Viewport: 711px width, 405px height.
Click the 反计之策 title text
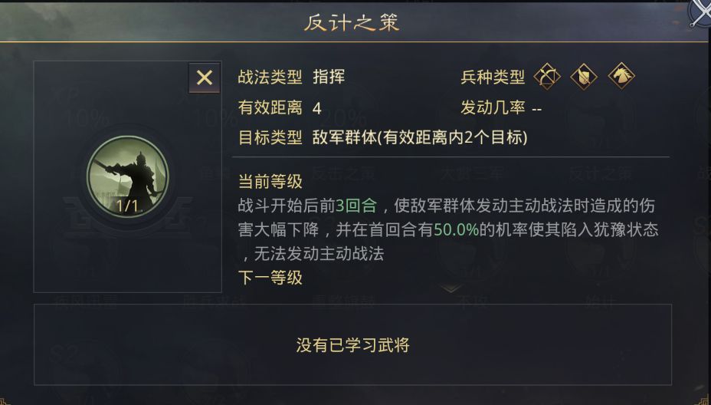pos(352,23)
